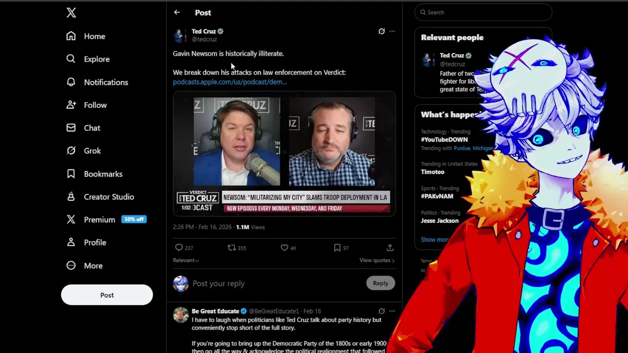Open the podcasts.apple.com link
Image resolution: width=628 pixels, height=353 pixels.
point(230,82)
